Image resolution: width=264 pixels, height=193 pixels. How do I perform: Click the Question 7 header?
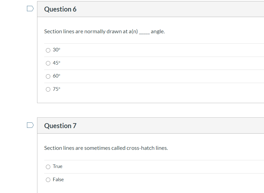point(60,126)
